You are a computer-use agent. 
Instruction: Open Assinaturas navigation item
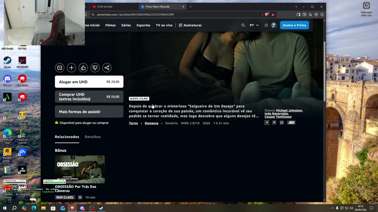click(190, 25)
